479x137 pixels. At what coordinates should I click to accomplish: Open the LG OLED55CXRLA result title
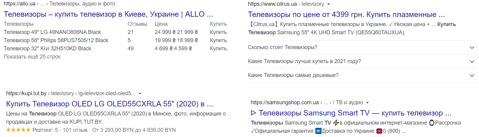pyautogui.click(x=109, y=104)
